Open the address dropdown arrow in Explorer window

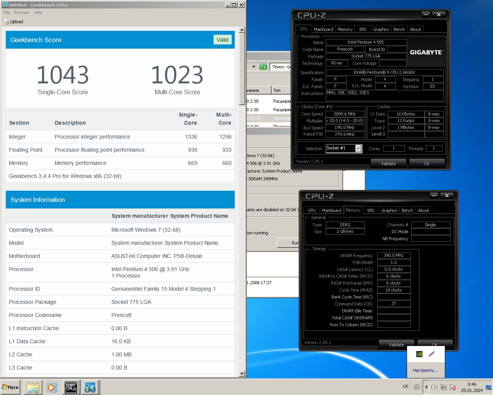[x=254, y=67]
